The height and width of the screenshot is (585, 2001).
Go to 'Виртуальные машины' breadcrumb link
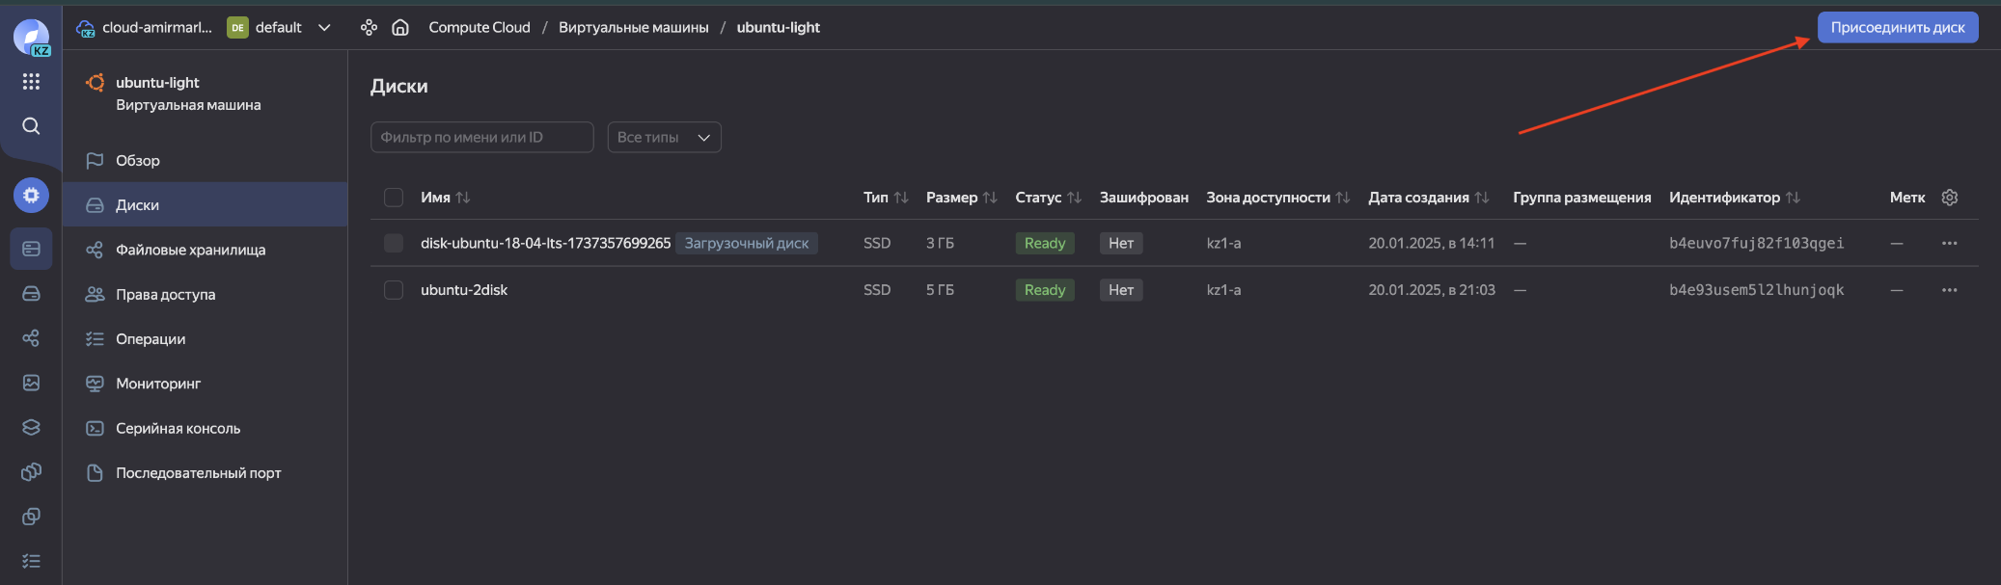633,27
